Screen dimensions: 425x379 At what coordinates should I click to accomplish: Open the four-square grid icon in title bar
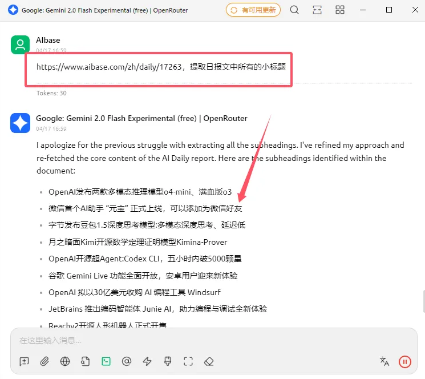340,10
